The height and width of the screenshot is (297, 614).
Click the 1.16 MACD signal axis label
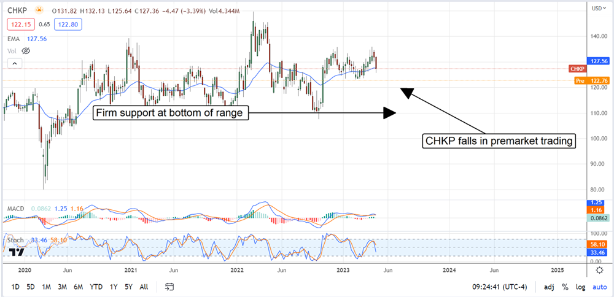point(597,210)
